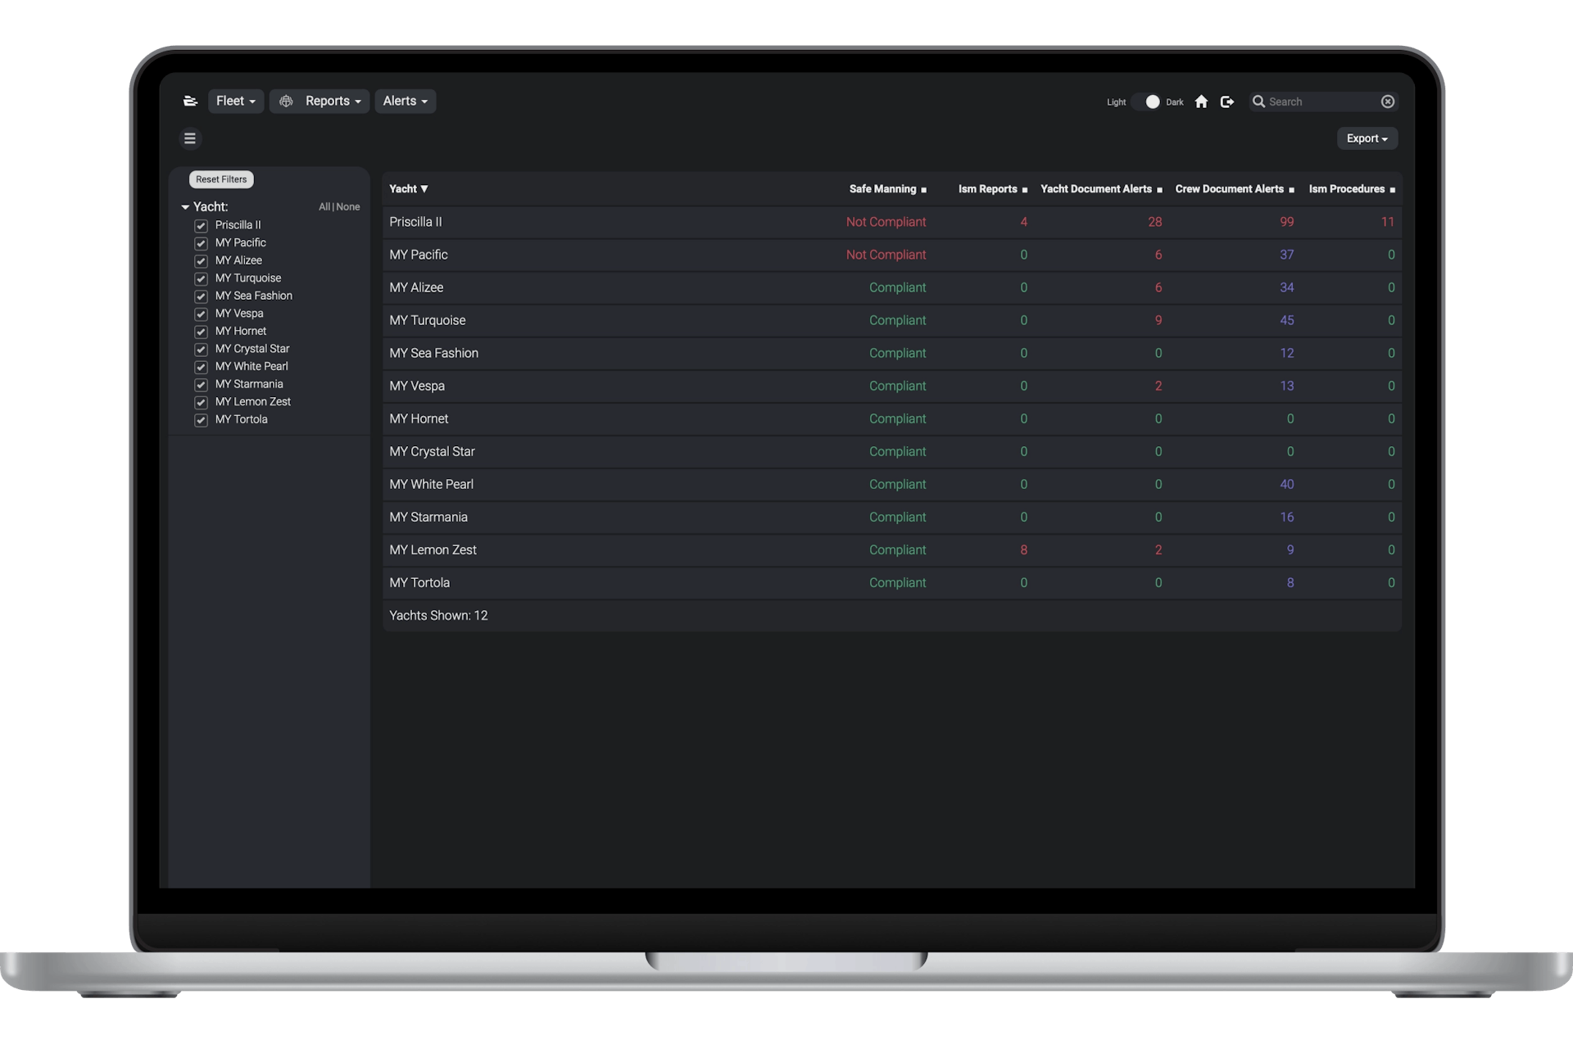1573x1044 pixels.
Task: Switch the Light/Dark theme toggle
Action: coord(1149,102)
